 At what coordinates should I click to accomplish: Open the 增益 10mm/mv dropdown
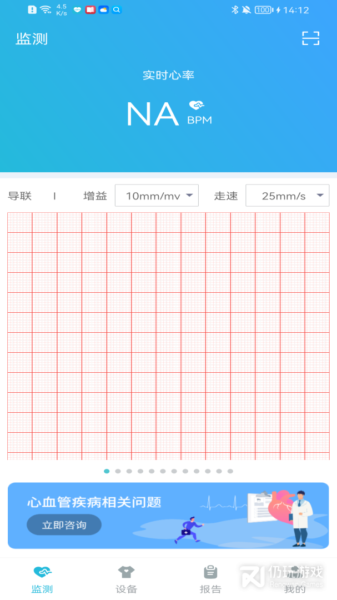click(157, 196)
